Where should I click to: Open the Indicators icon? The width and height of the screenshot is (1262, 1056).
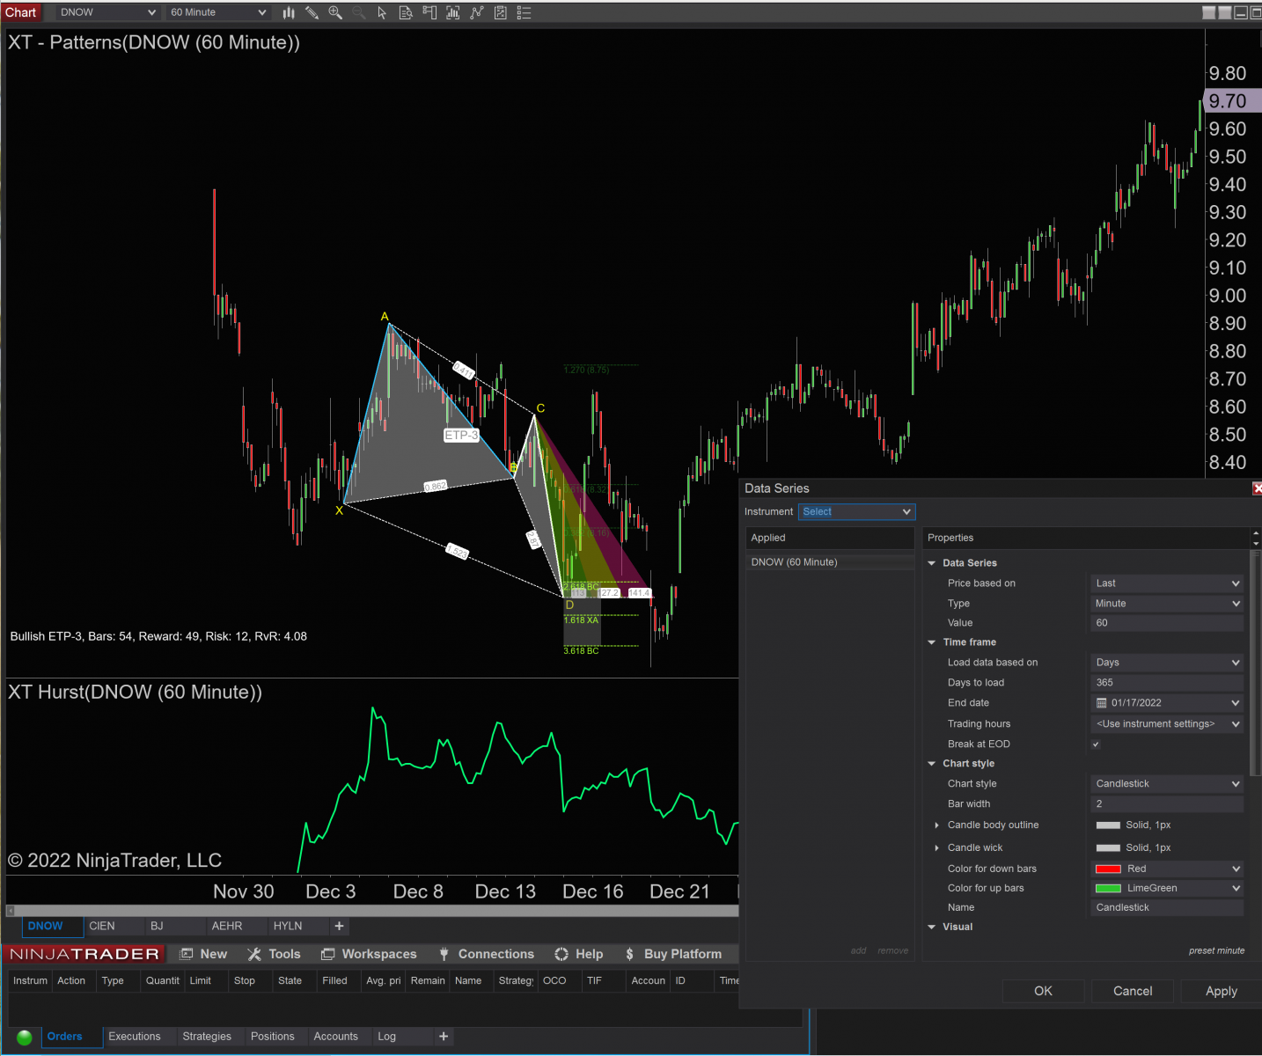click(x=477, y=12)
